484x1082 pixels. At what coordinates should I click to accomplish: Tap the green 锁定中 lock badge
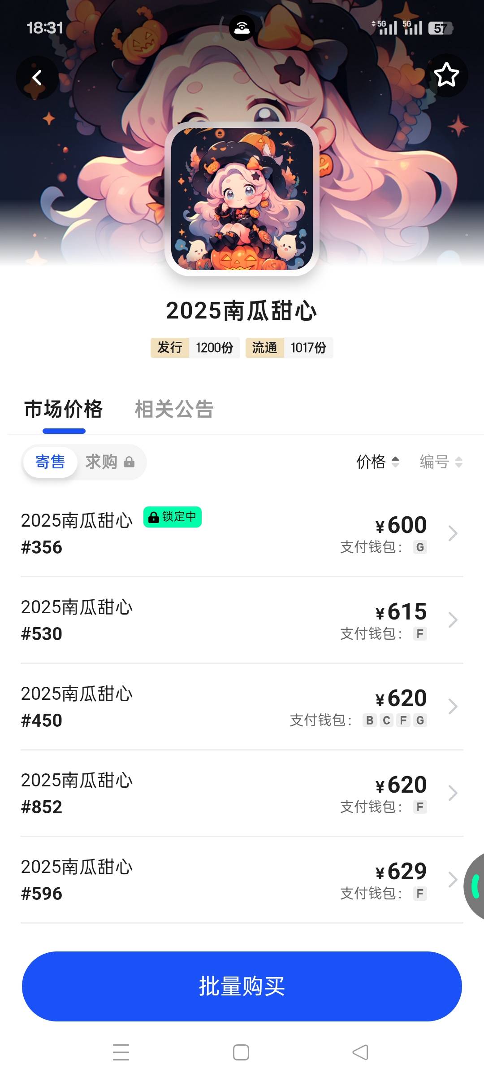(x=173, y=517)
